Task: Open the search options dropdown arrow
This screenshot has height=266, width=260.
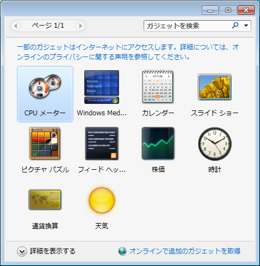Action: click(246, 26)
